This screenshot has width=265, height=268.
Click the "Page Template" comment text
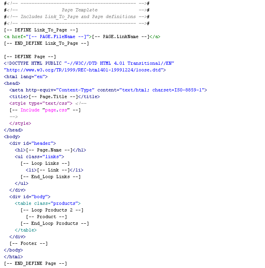click(79, 10)
